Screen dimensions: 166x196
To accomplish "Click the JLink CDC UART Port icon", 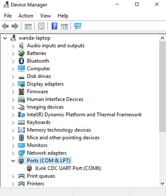I will (x=29, y=168).
